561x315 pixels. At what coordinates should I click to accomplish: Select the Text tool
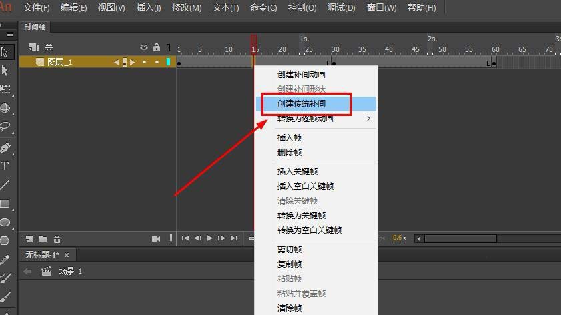5,166
